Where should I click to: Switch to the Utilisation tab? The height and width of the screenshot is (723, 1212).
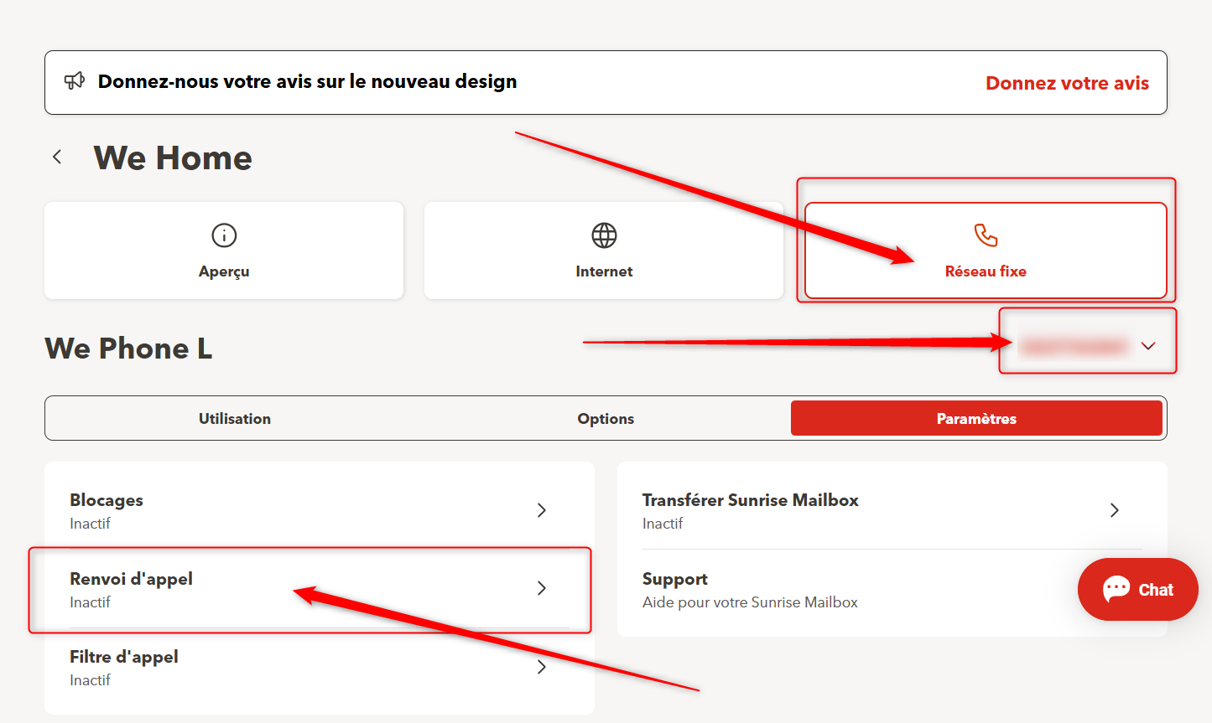click(235, 418)
